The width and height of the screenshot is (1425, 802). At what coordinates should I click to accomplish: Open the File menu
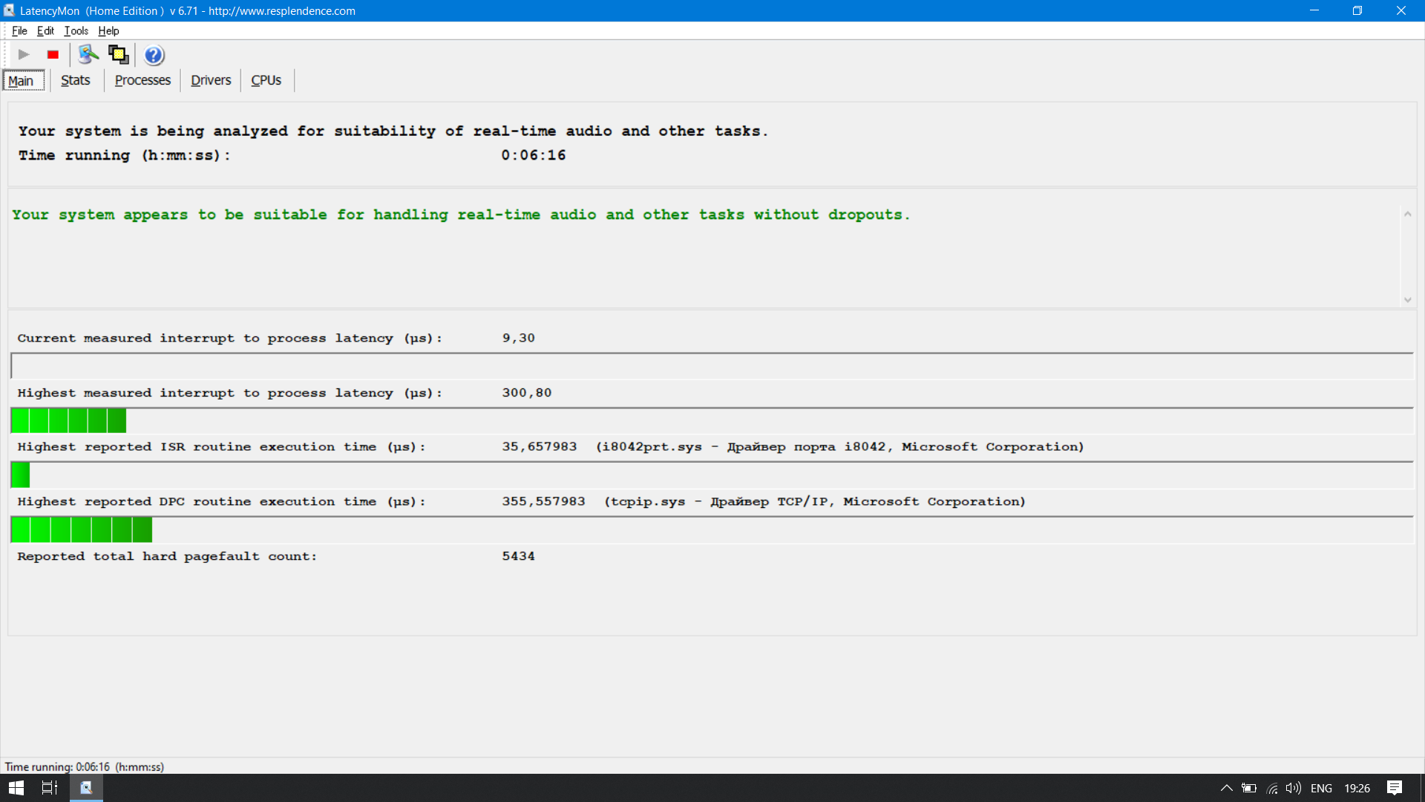tap(19, 30)
